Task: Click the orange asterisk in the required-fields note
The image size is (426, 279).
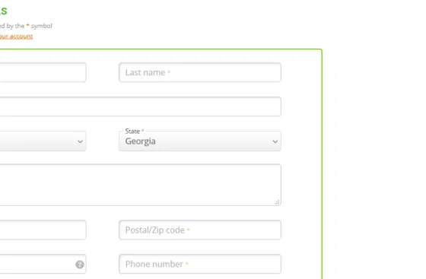Action: (27, 25)
